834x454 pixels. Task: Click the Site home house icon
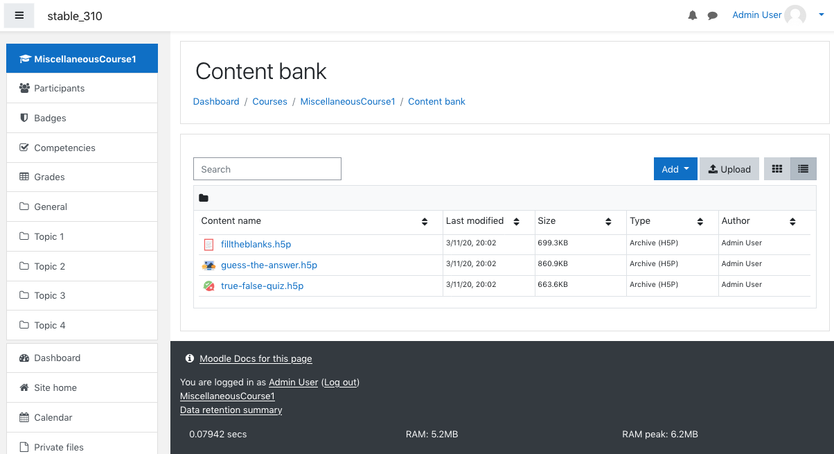tap(25, 387)
